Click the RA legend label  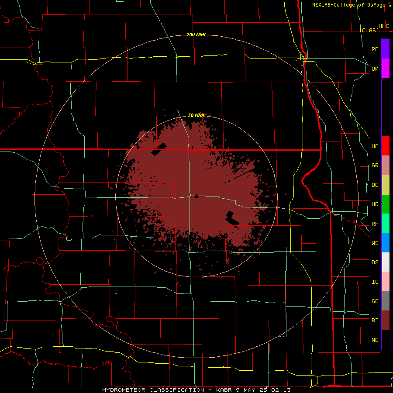(x=375, y=224)
